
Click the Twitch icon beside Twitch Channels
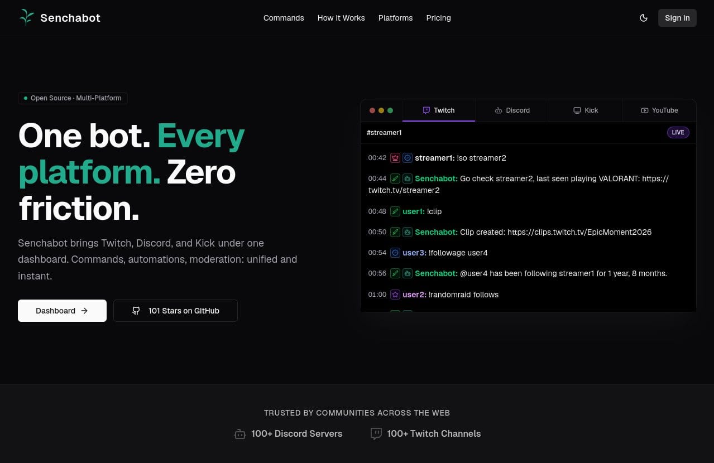[x=376, y=434]
